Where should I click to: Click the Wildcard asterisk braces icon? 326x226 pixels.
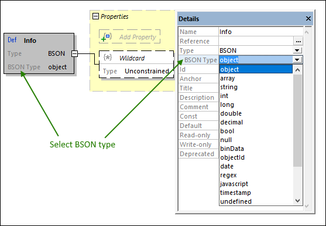(x=108, y=58)
